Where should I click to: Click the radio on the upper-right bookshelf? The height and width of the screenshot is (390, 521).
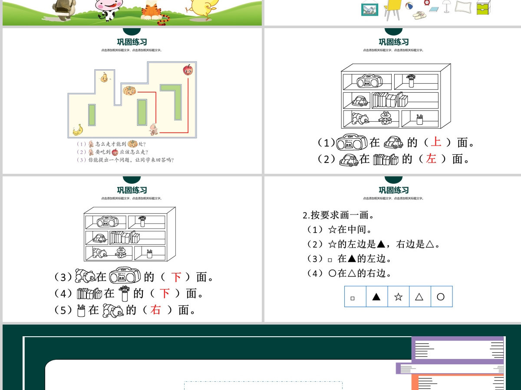point(369,81)
